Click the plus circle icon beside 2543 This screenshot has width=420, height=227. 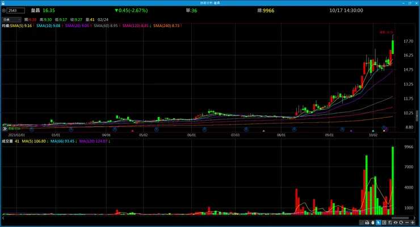click(4, 11)
